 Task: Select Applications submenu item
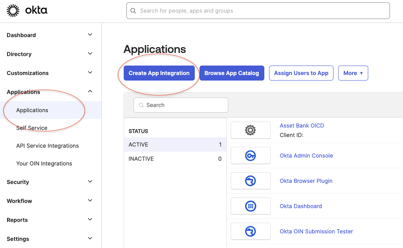[51, 110]
